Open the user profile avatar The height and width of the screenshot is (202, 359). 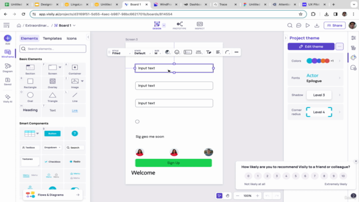tap(352, 25)
